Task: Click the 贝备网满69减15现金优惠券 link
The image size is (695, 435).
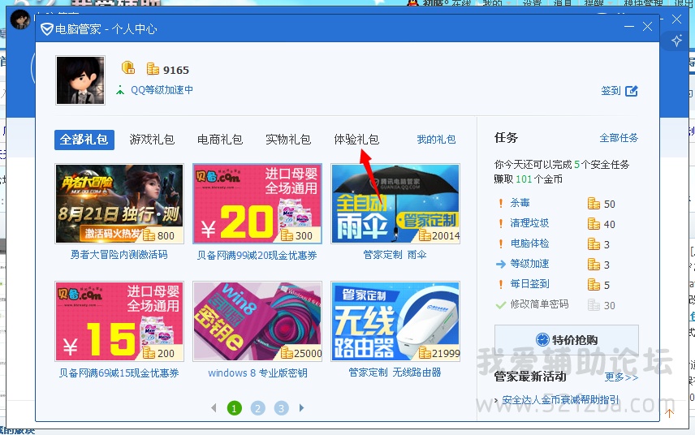Action: (x=119, y=373)
